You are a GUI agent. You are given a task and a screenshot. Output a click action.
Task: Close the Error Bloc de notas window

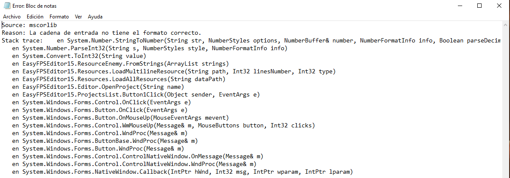[x=500, y=6]
